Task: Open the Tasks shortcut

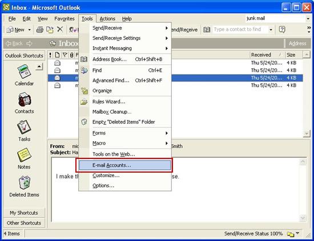Action: (x=24, y=130)
